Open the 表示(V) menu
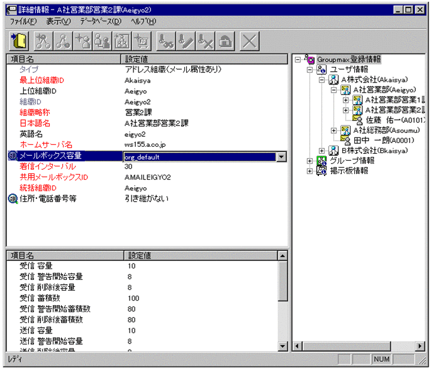431x370 pixels. (x=59, y=21)
